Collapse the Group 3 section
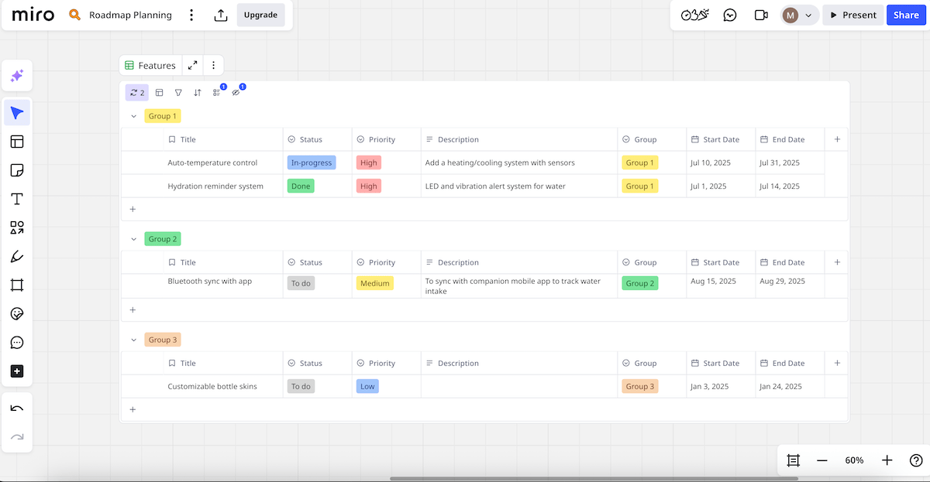Image resolution: width=930 pixels, height=482 pixels. coord(133,340)
